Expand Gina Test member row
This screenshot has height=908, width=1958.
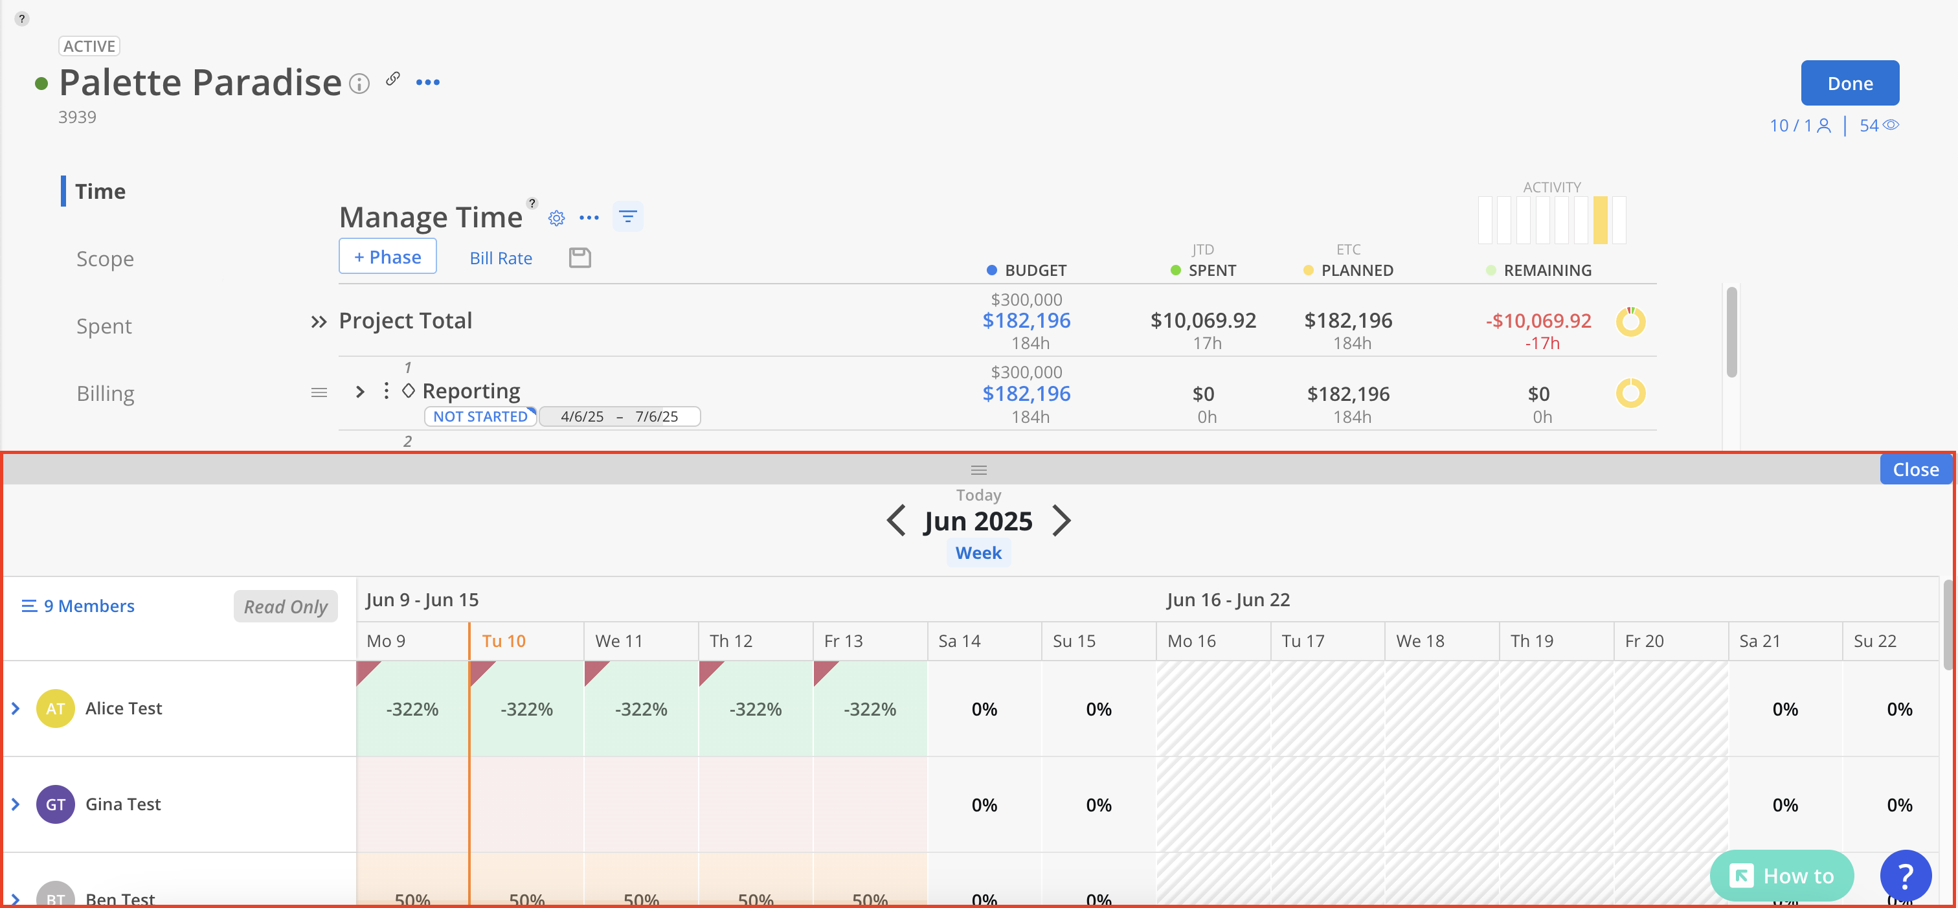tap(16, 804)
